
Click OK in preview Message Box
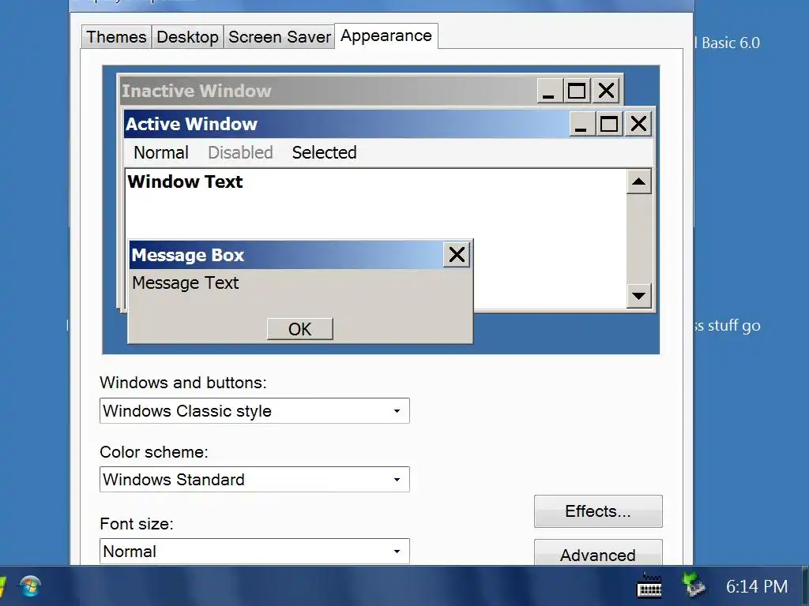click(x=299, y=329)
